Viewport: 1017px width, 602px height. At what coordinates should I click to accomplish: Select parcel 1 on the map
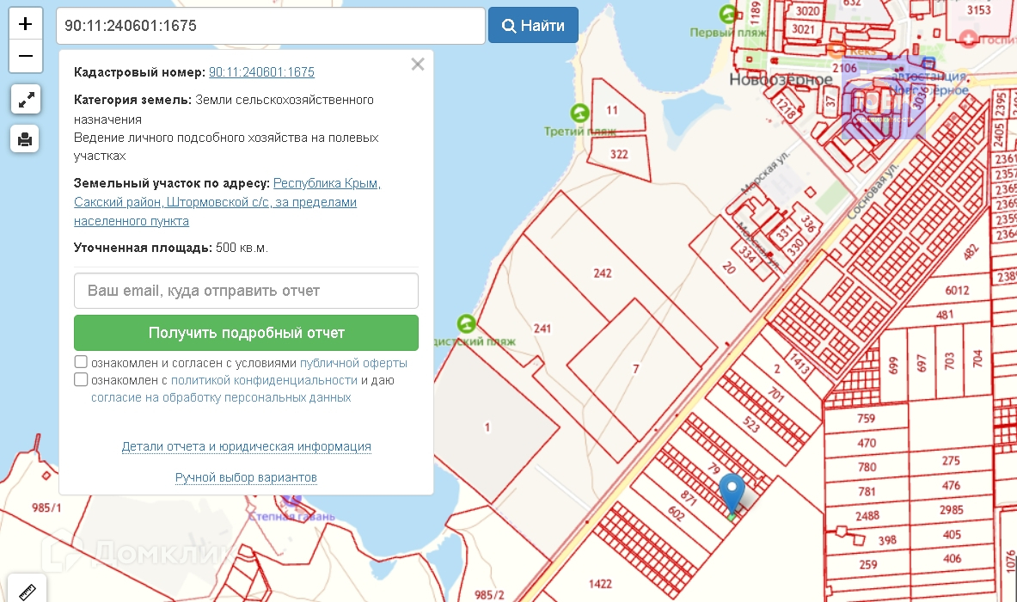pyautogui.click(x=487, y=427)
